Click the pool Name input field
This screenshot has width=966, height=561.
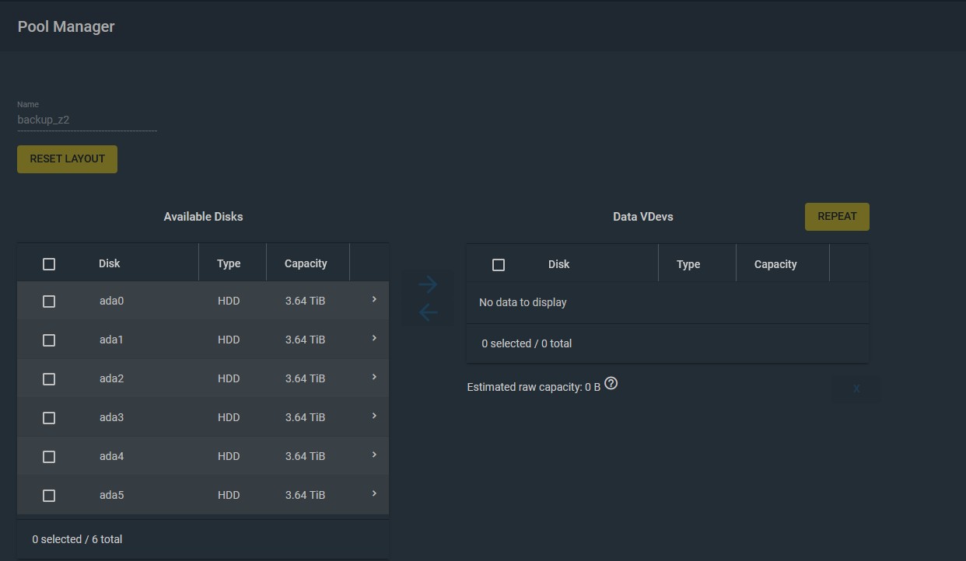tap(87, 120)
